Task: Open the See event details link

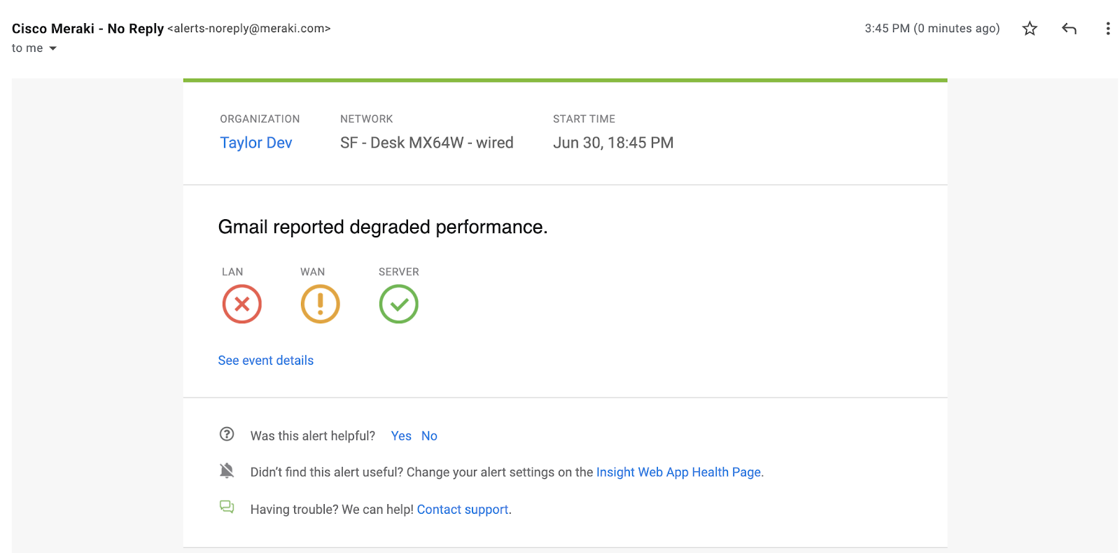Action: pyautogui.click(x=266, y=360)
